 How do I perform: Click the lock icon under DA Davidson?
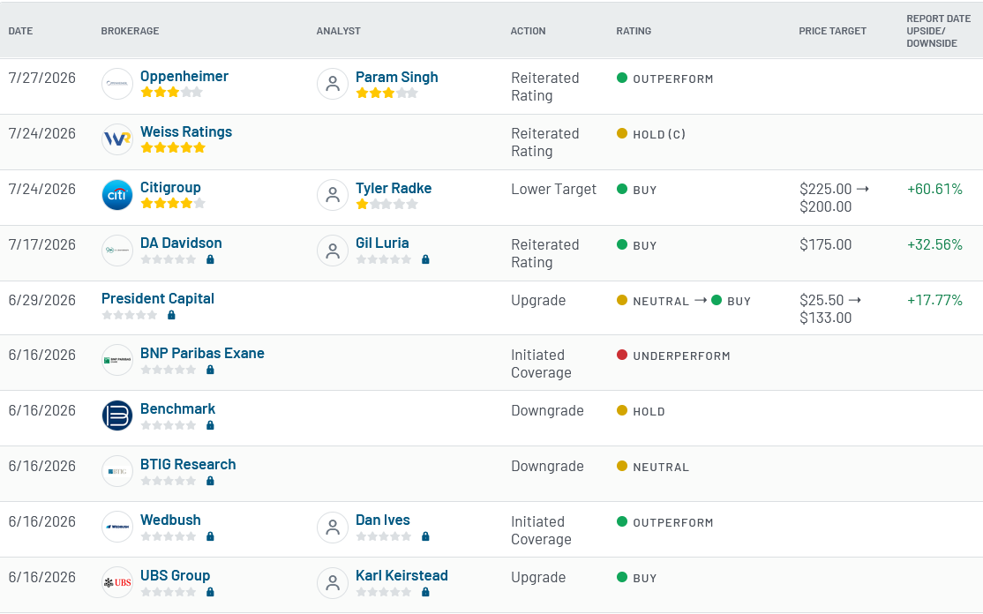point(211,259)
